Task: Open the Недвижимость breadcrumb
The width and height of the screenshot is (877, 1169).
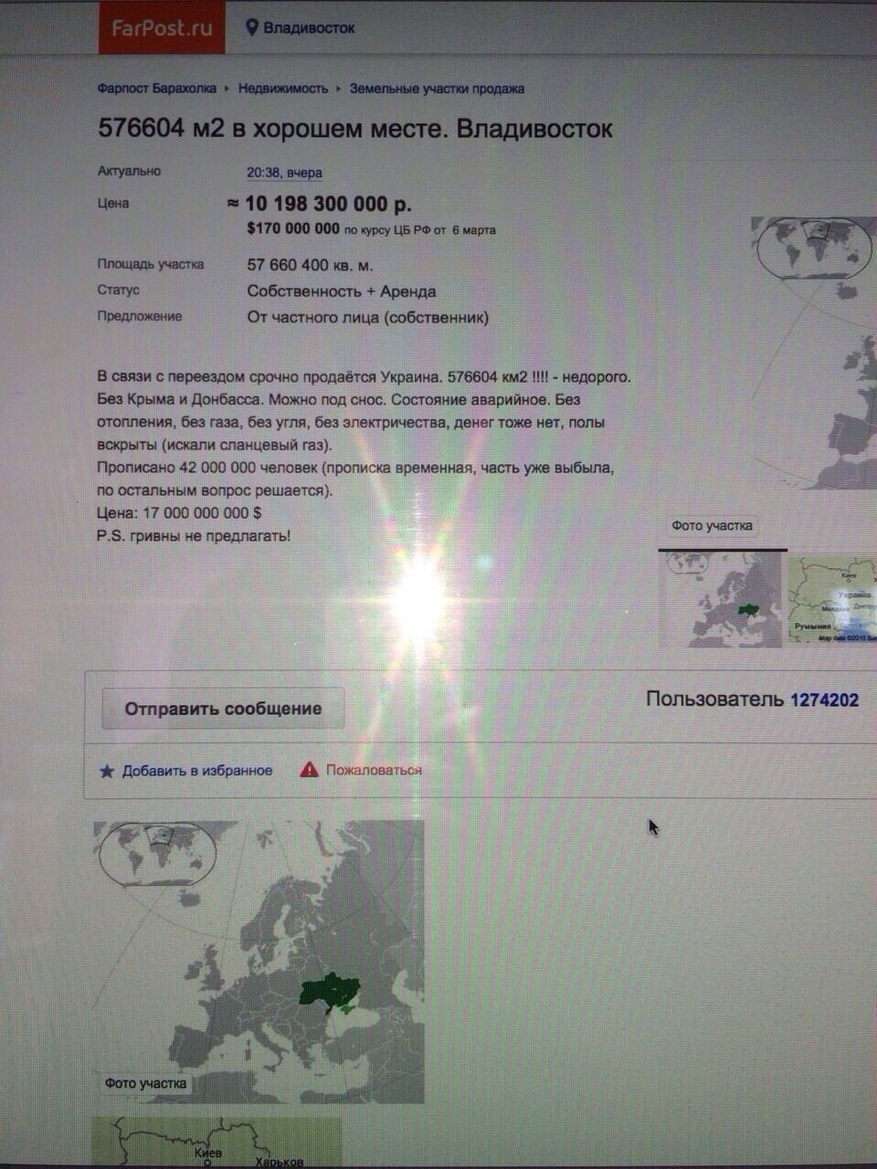Action: [x=283, y=89]
